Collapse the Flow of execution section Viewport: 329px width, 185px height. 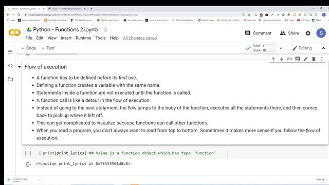point(20,67)
